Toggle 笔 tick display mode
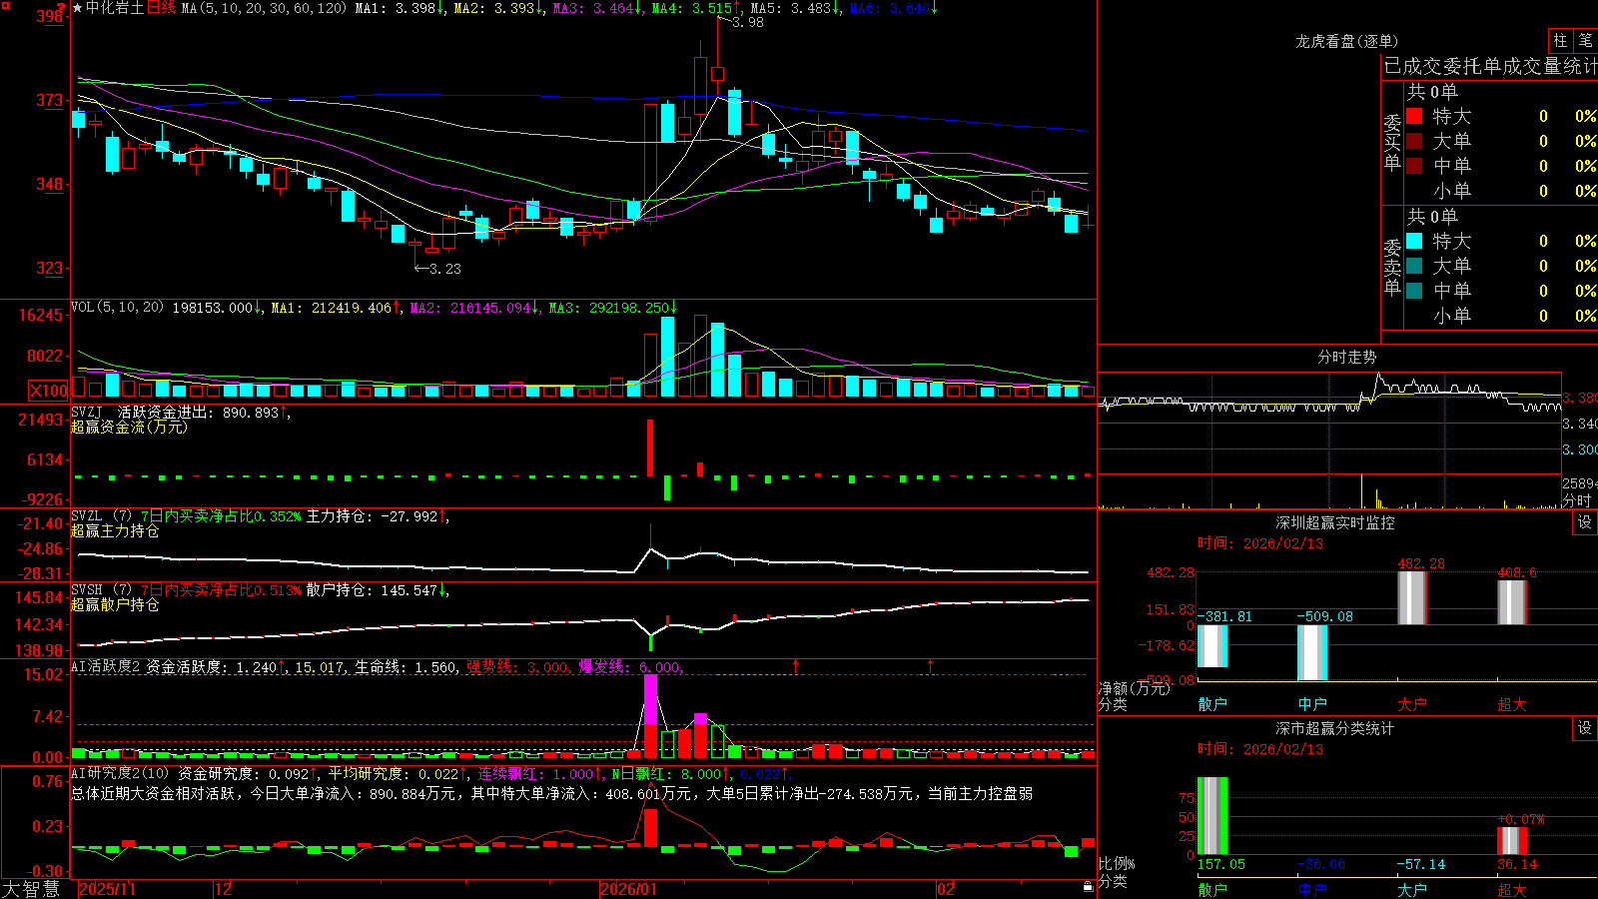 click(1585, 40)
